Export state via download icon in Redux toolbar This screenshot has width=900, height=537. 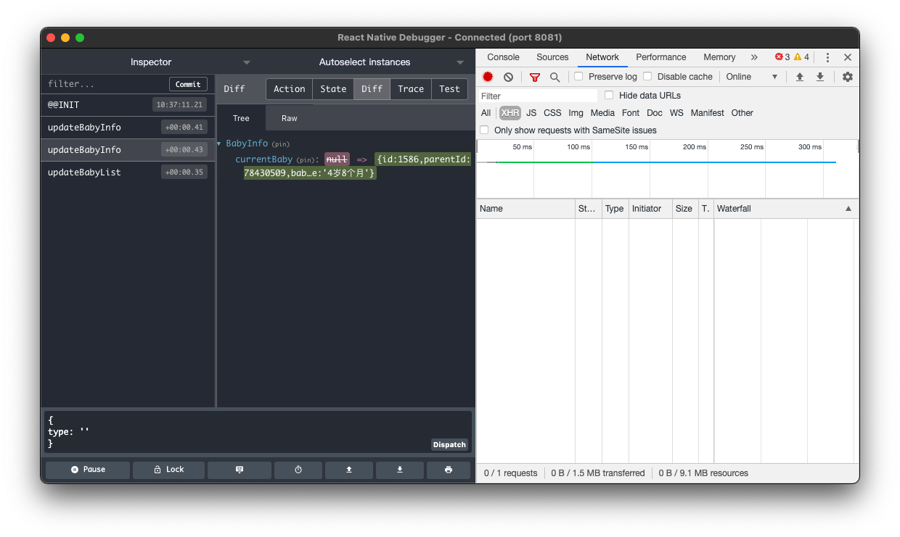pyautogui.click(x=399, y=470)
